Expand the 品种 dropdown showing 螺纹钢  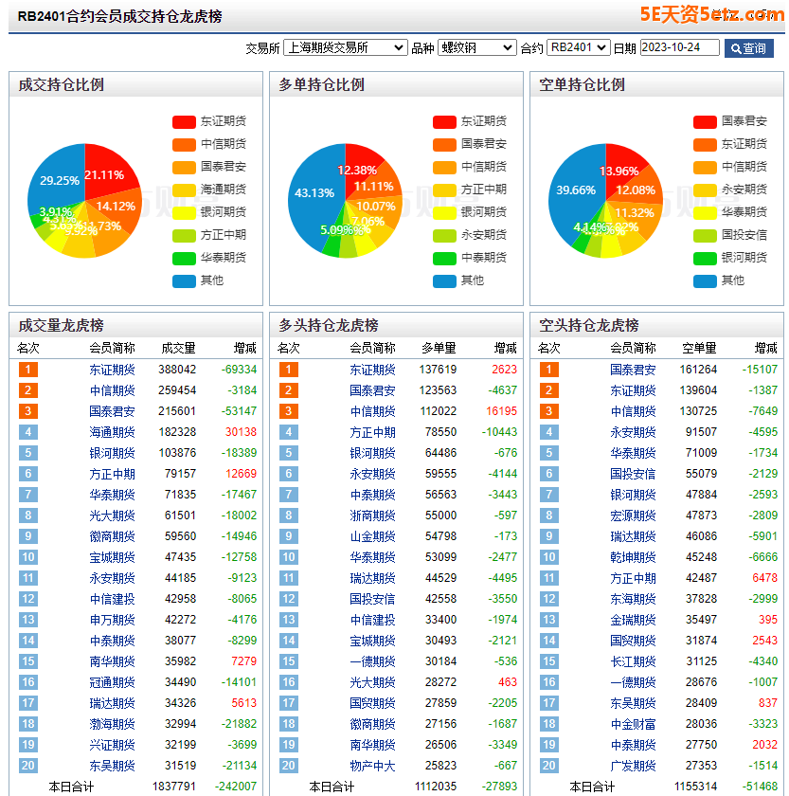[476, 47]
